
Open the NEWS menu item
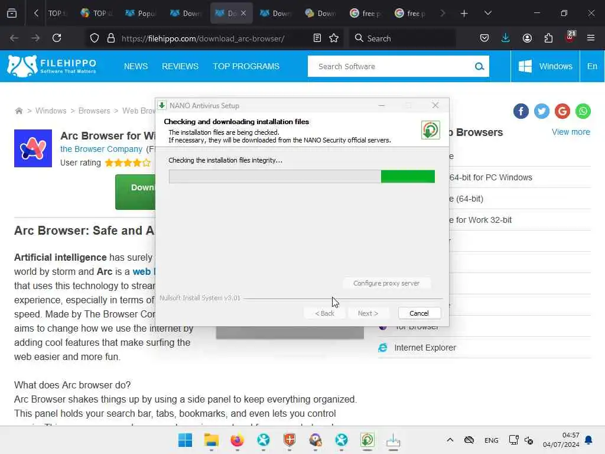point(136,66)
